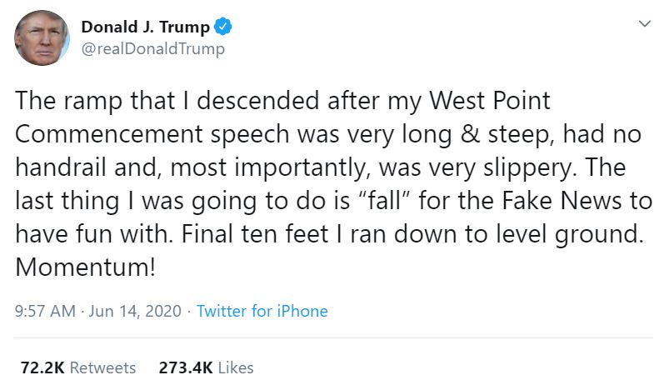Open the tweet options chevron menu
The height and width of the screenshot is (385, 669).
tap(645, 23)
